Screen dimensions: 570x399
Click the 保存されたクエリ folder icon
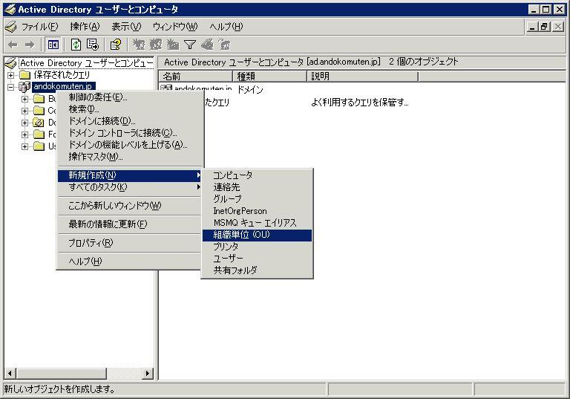coord(24,75)
